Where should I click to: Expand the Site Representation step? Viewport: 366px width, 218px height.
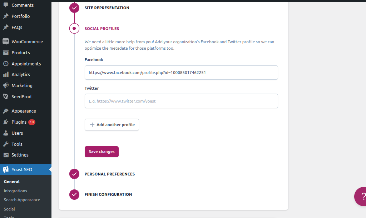click(x=107, y=8)
